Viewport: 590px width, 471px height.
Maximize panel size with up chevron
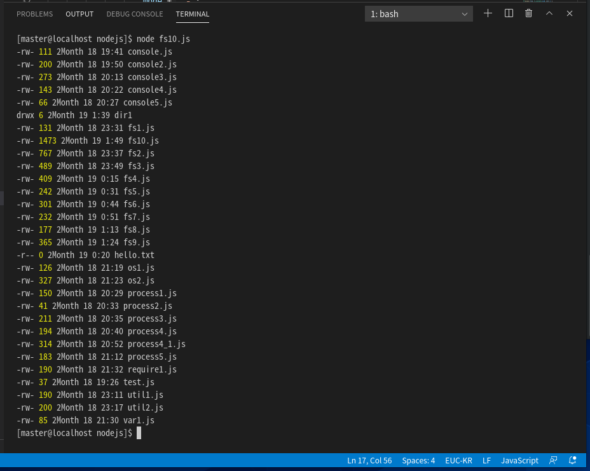click(549, 13)
